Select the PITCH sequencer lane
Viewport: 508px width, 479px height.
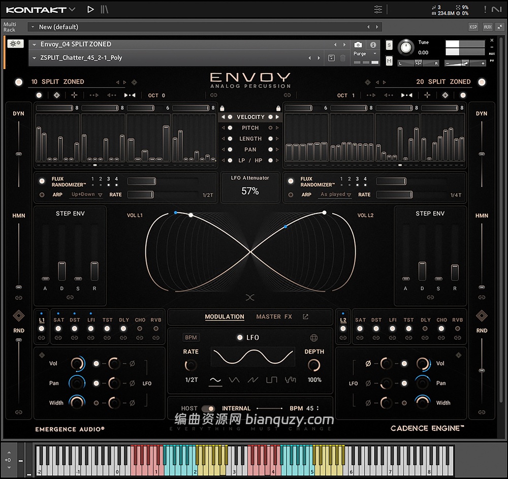pyautogui.click(x=250, y=128)
